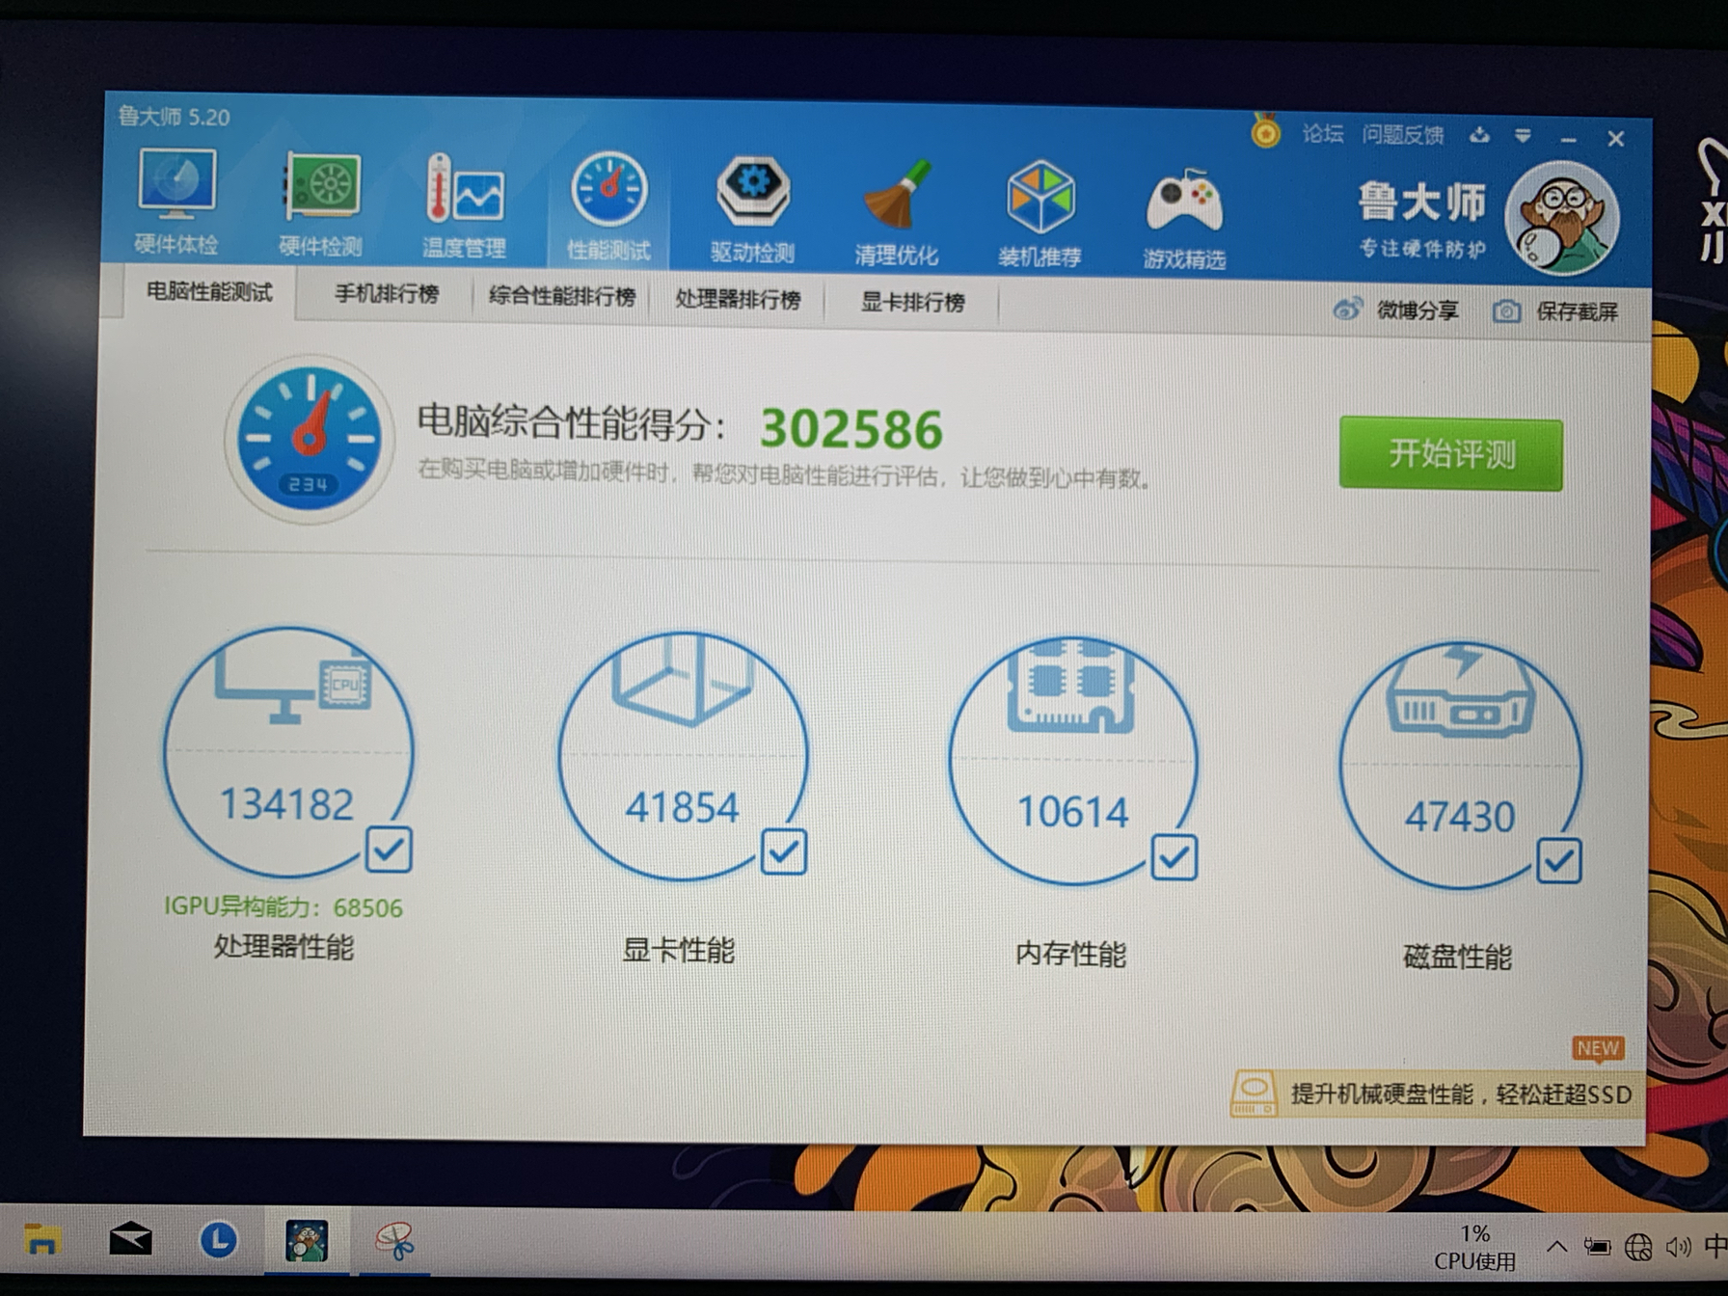Open the title bar dropdown menu arrow
1728x1296 pixels.
pos(1523,136)
